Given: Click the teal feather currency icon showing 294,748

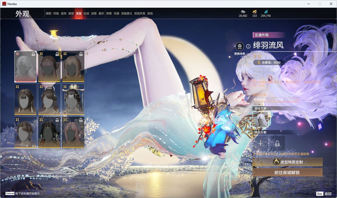Looking at the screenshot, I should (266, 12).
